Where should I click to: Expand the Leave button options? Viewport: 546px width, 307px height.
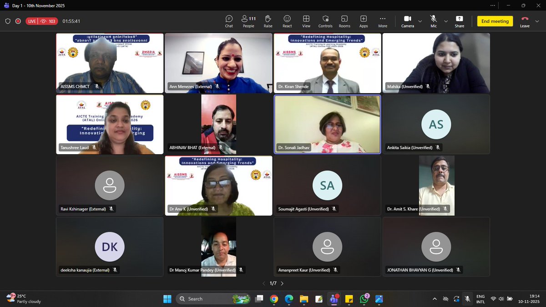[x=537, y=21]
